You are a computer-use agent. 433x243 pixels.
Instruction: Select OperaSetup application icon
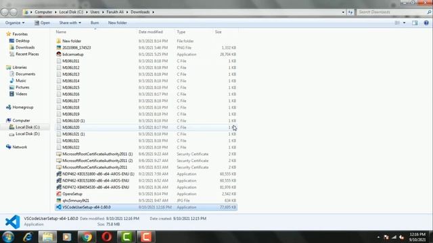59,194
